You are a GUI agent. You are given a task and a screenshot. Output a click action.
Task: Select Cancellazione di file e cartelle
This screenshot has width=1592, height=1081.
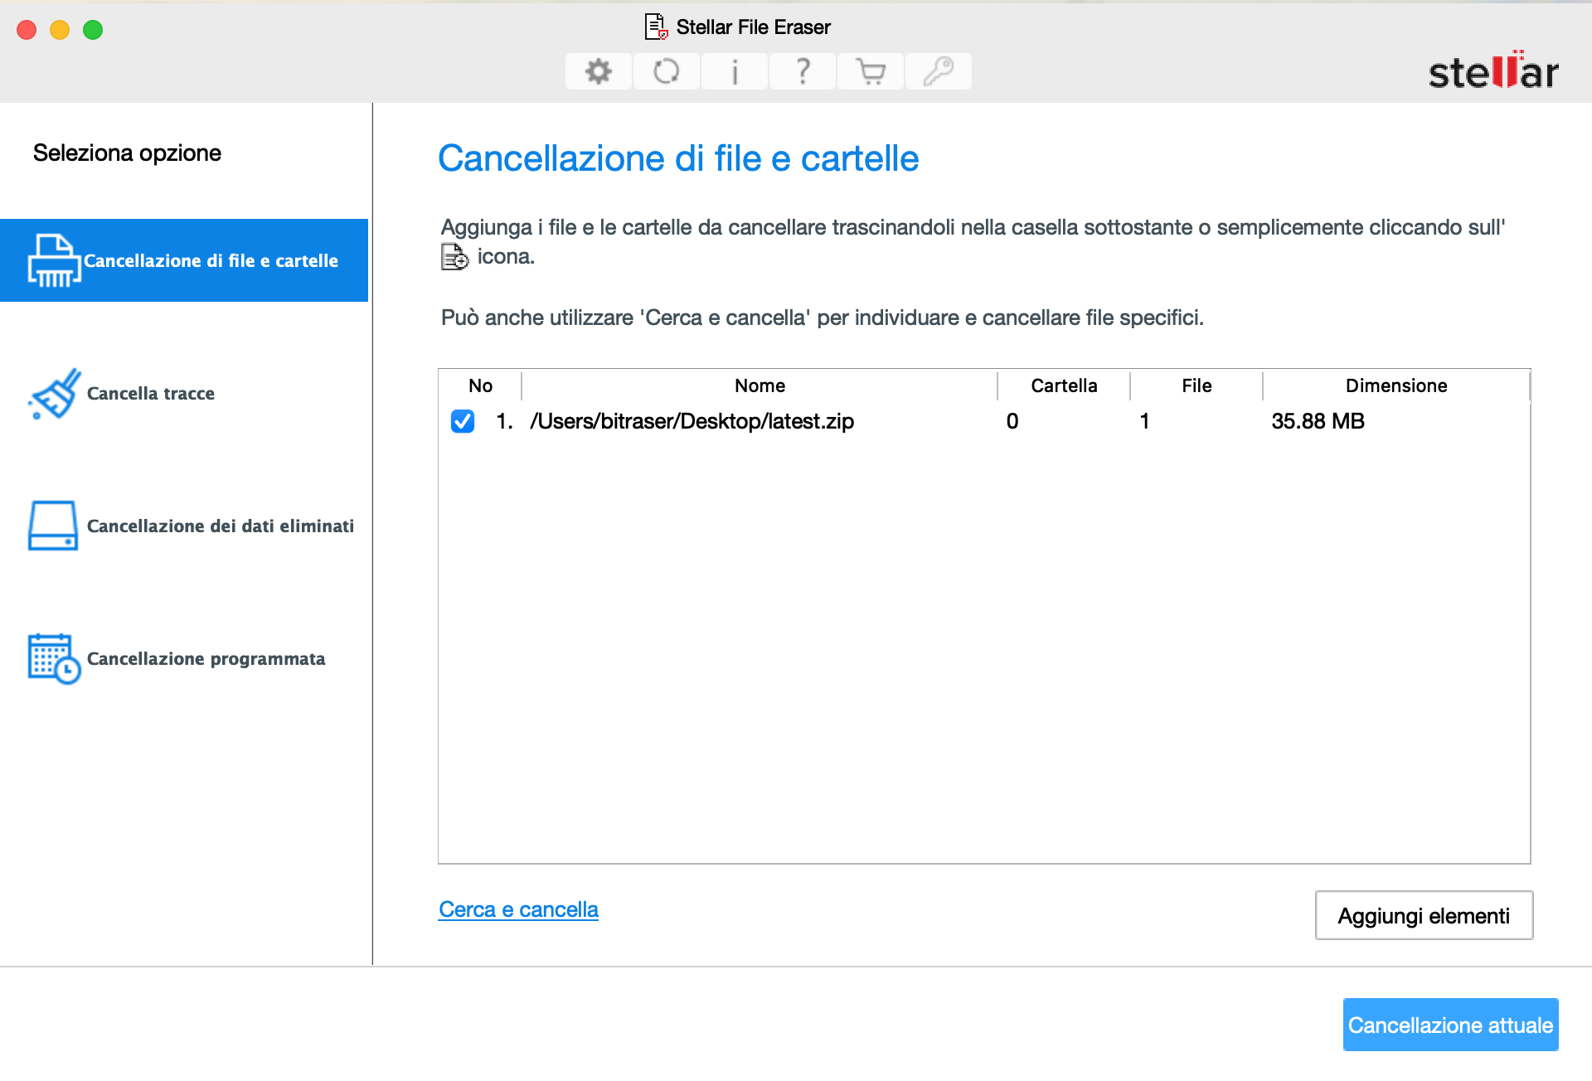pos(184,260)
